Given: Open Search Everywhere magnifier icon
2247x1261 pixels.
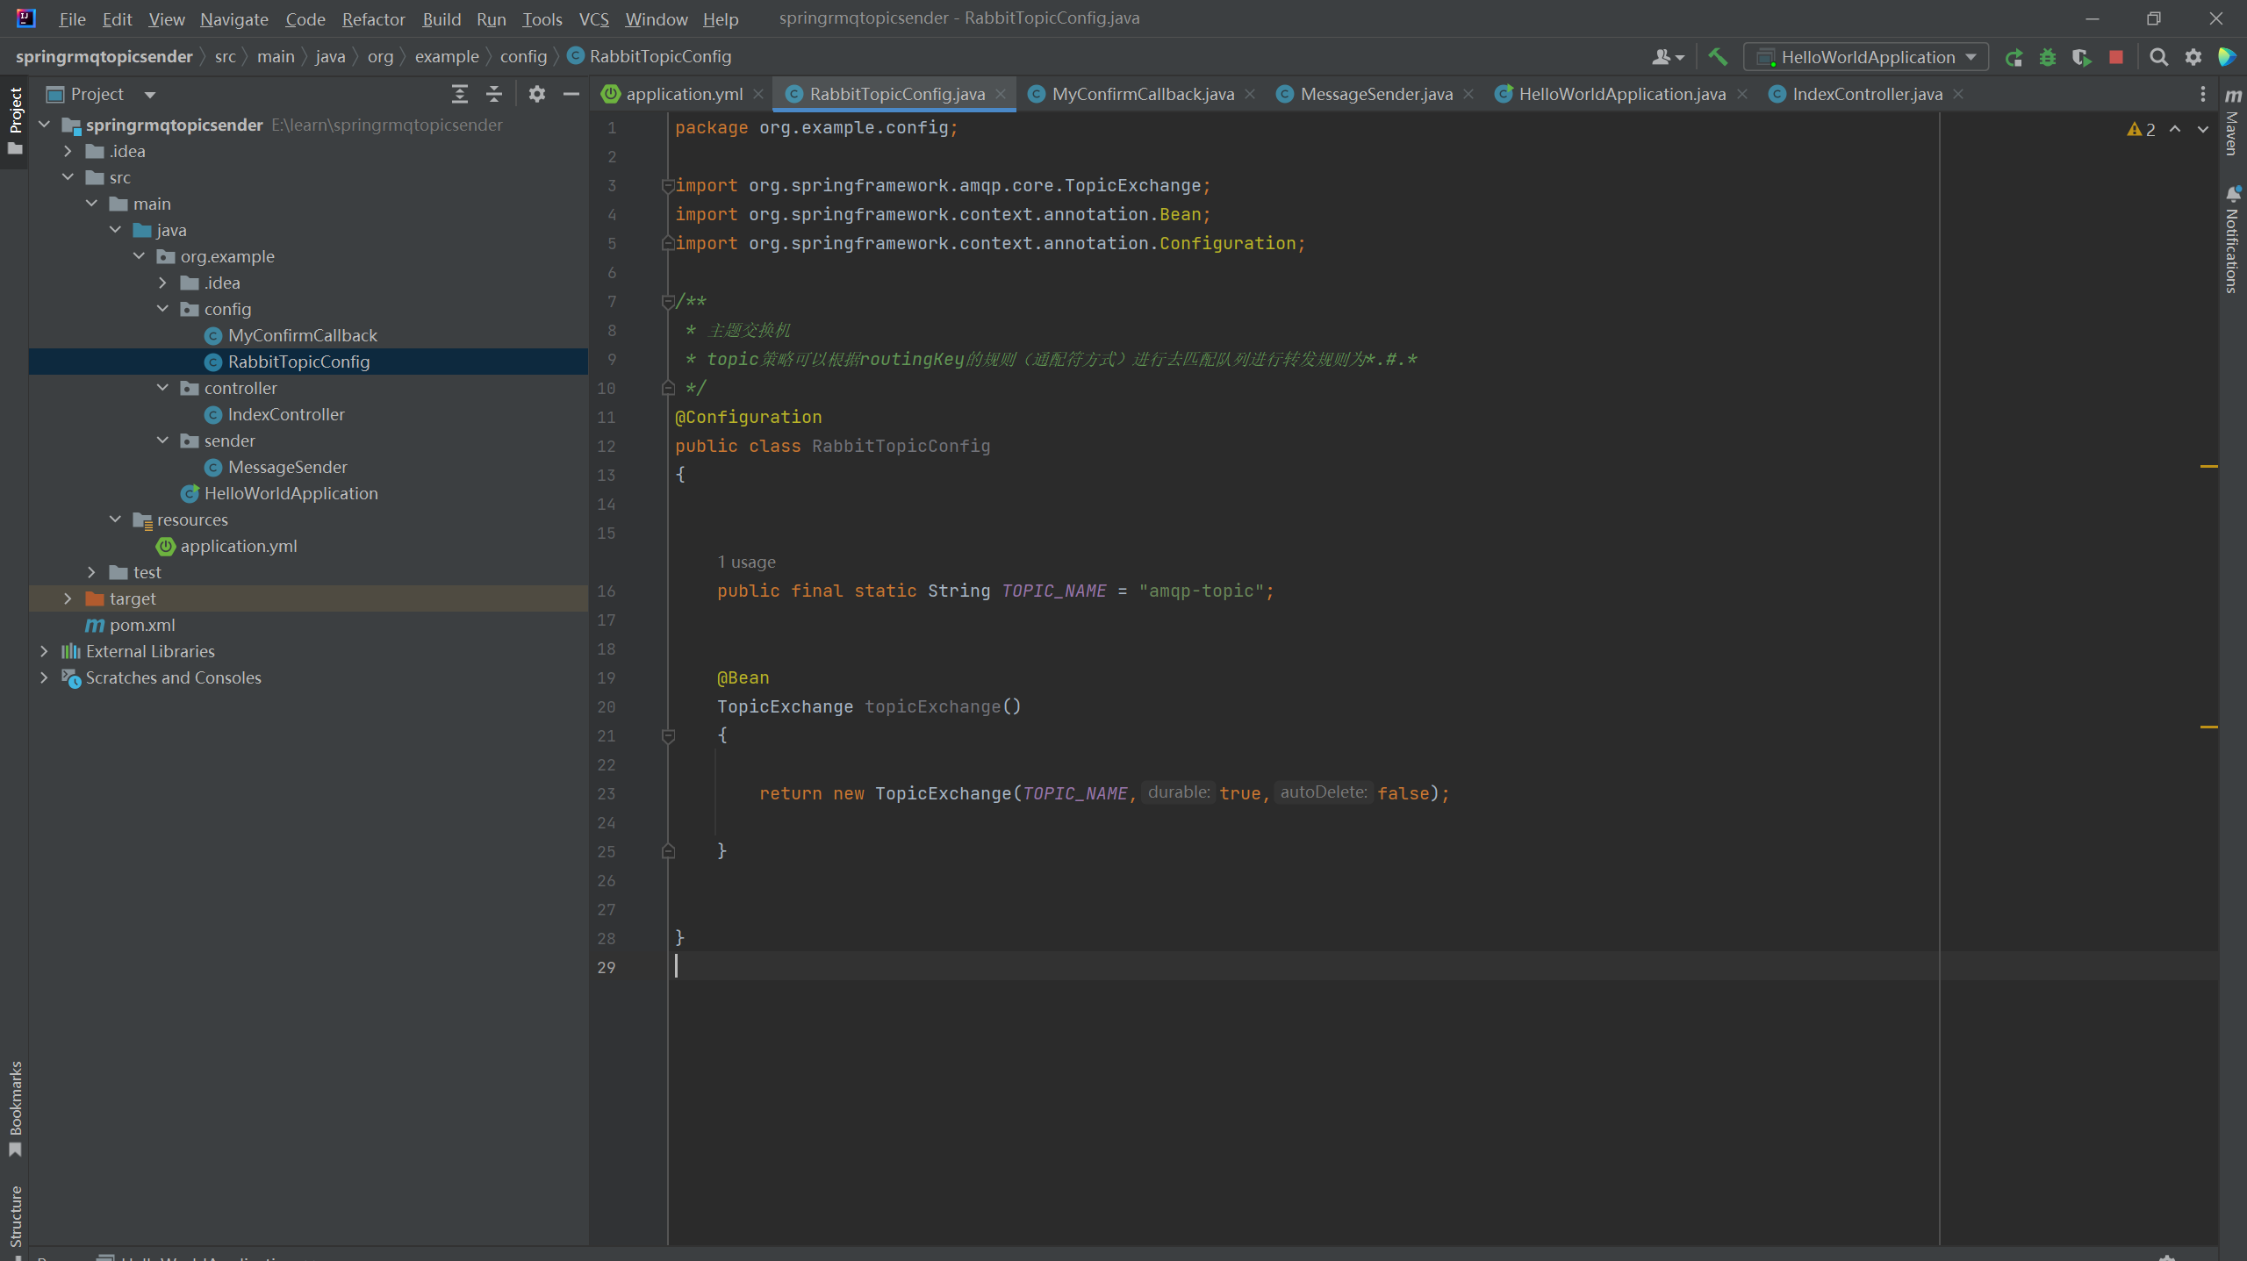Looking at the screenshot, I should [2158, 57].
